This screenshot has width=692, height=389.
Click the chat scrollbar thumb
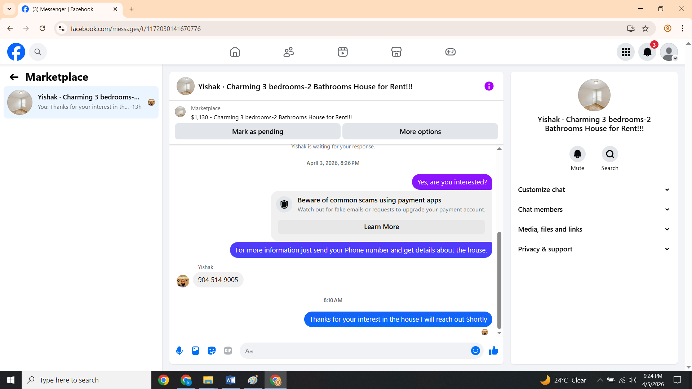click(499, 281)
